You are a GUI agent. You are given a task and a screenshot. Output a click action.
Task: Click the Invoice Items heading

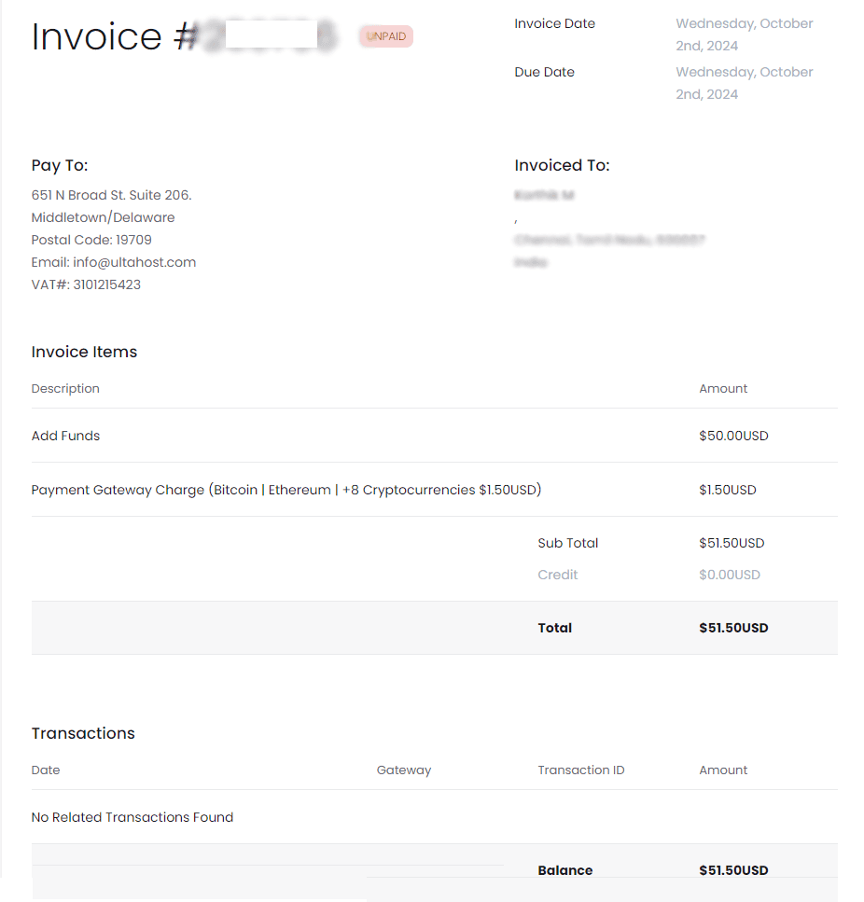[84, 352]
